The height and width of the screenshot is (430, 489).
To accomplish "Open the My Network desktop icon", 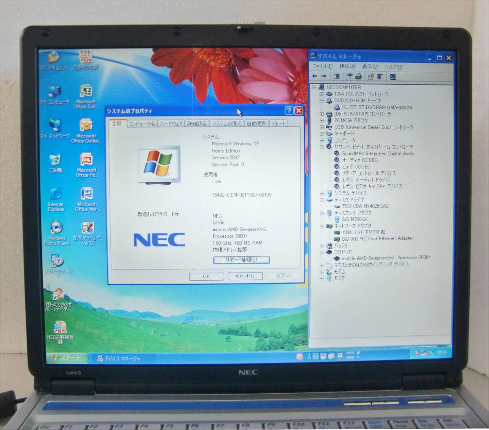I will 55,129.
